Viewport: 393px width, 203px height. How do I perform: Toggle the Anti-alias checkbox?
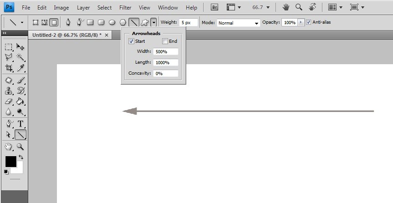coord(309,22)
